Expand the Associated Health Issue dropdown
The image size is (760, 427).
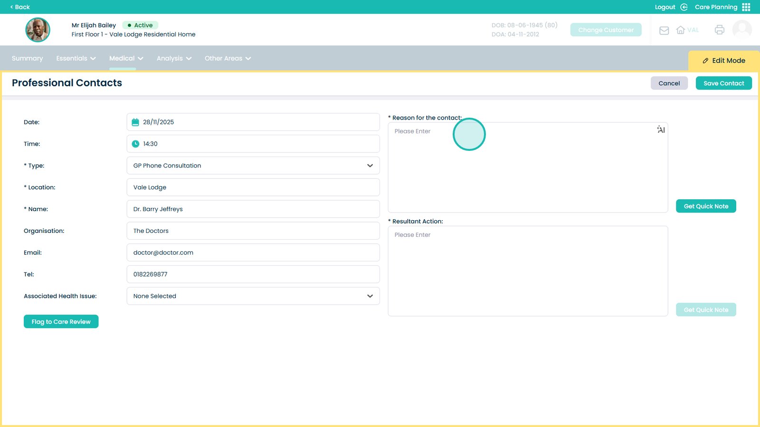(x=253, y=296)
